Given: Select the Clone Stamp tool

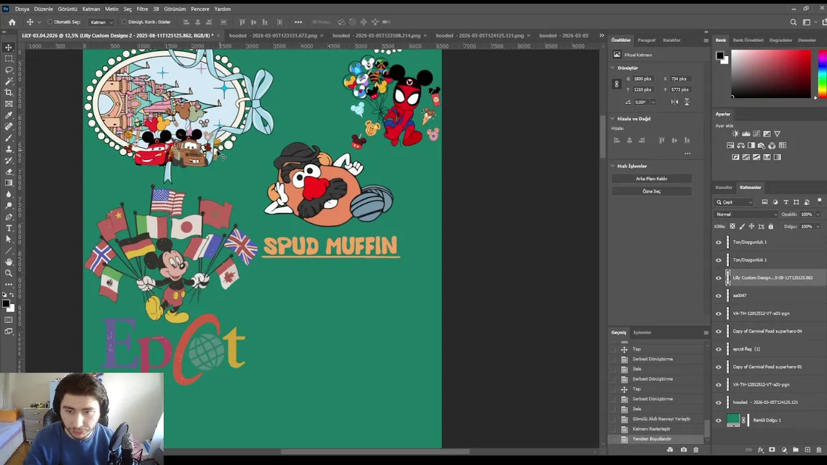Looking at the screenshot, I should coord(9,149).
